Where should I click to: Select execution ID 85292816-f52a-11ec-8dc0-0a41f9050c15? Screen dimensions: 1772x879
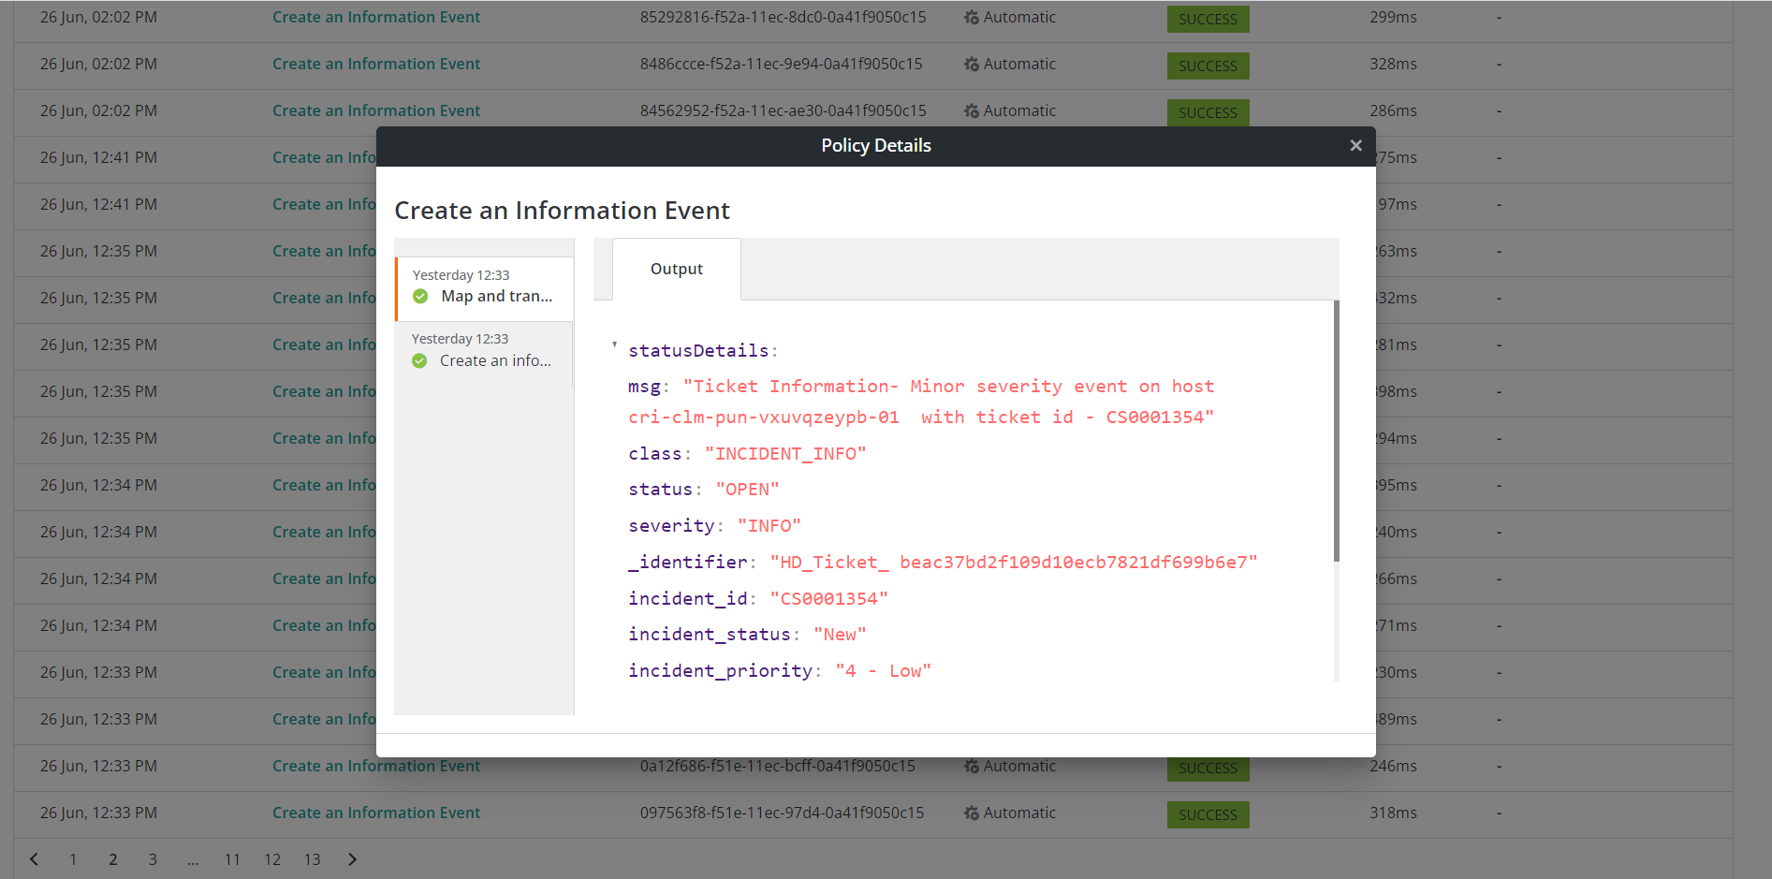(x=783, y=17)
